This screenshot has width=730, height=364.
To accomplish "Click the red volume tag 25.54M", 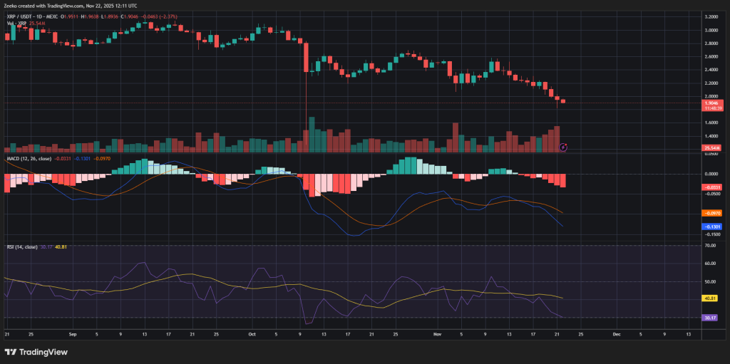I will (713, 147).
